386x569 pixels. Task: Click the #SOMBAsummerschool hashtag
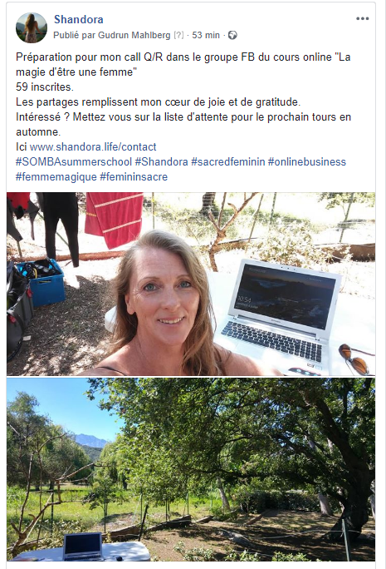point(74,162)
